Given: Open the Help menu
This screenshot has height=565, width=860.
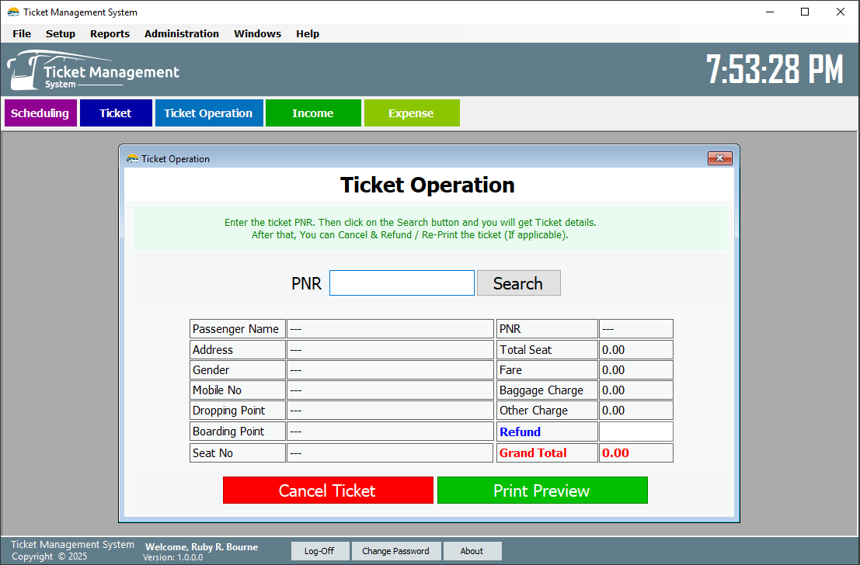Looking at the screenshot, I should click(308, 33).
